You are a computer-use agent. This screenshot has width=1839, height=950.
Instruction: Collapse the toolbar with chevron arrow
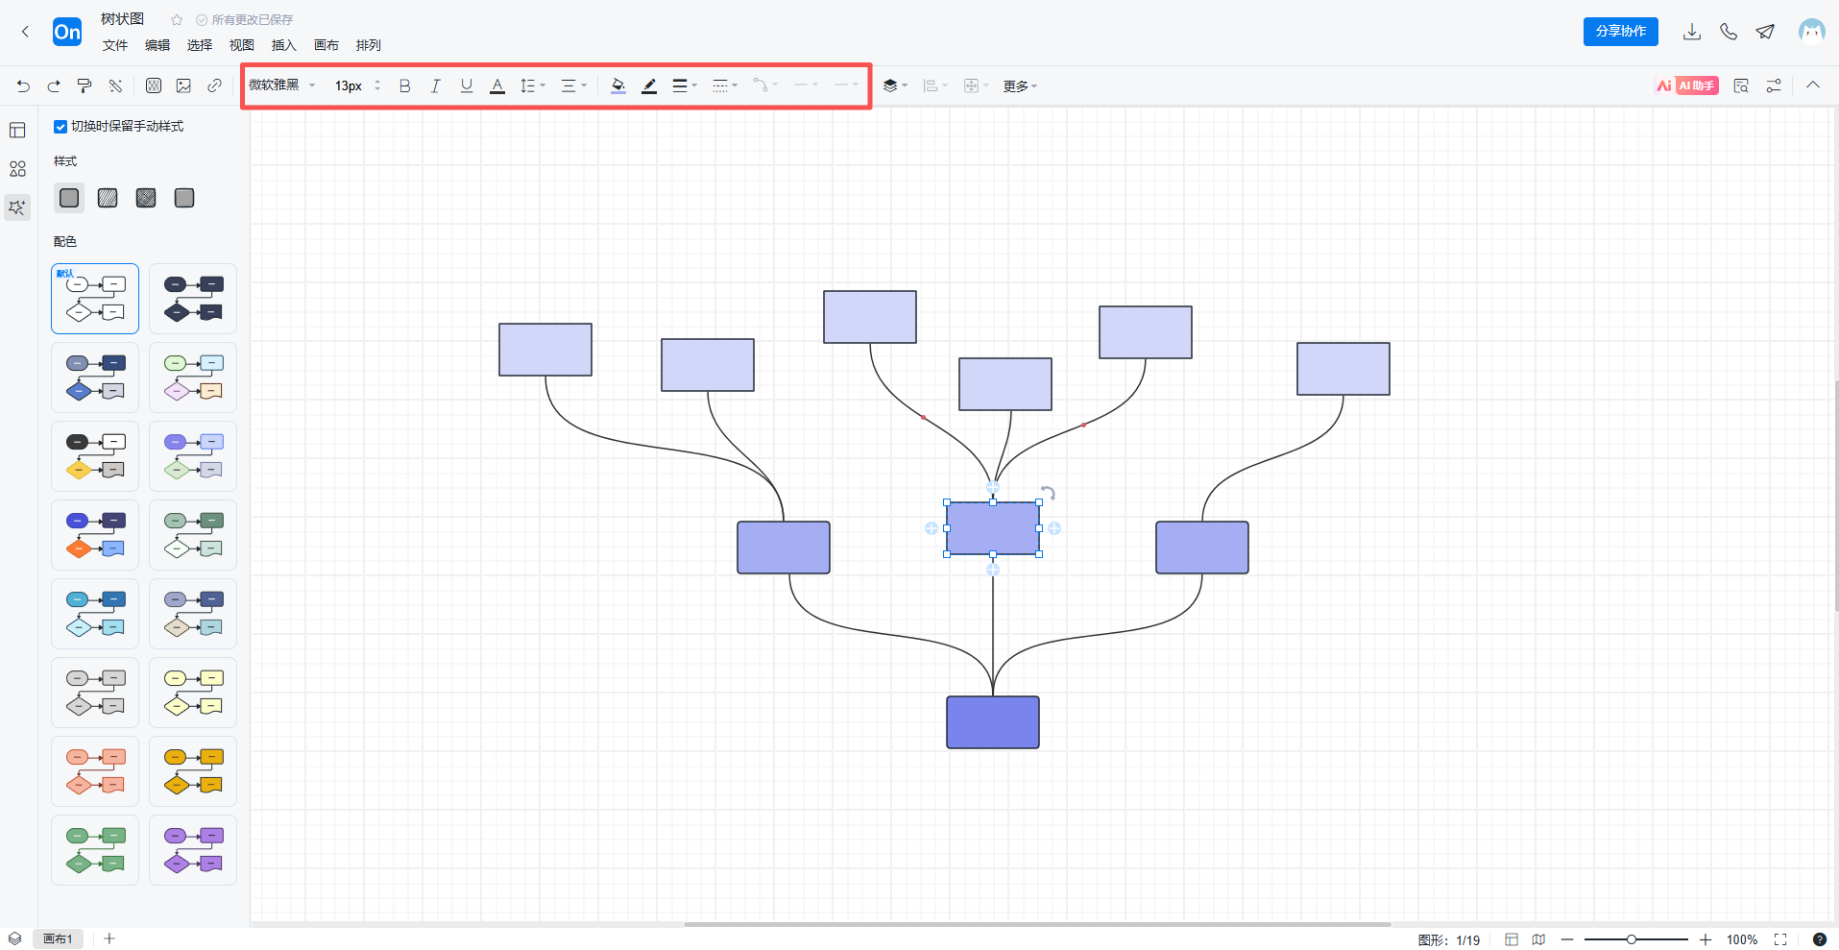click(1812, 85)
